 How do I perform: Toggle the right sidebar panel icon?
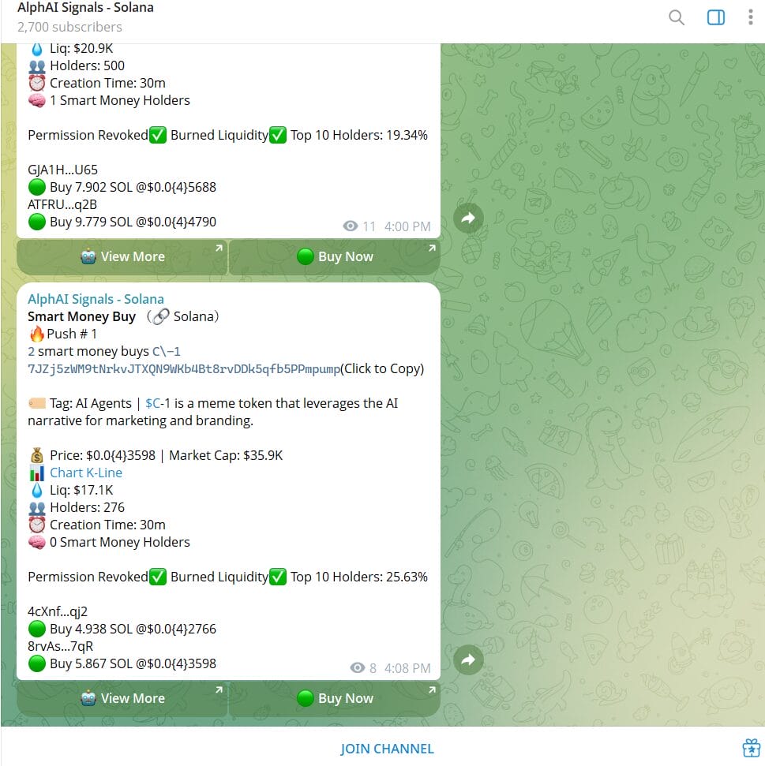[x=716, y=17]
